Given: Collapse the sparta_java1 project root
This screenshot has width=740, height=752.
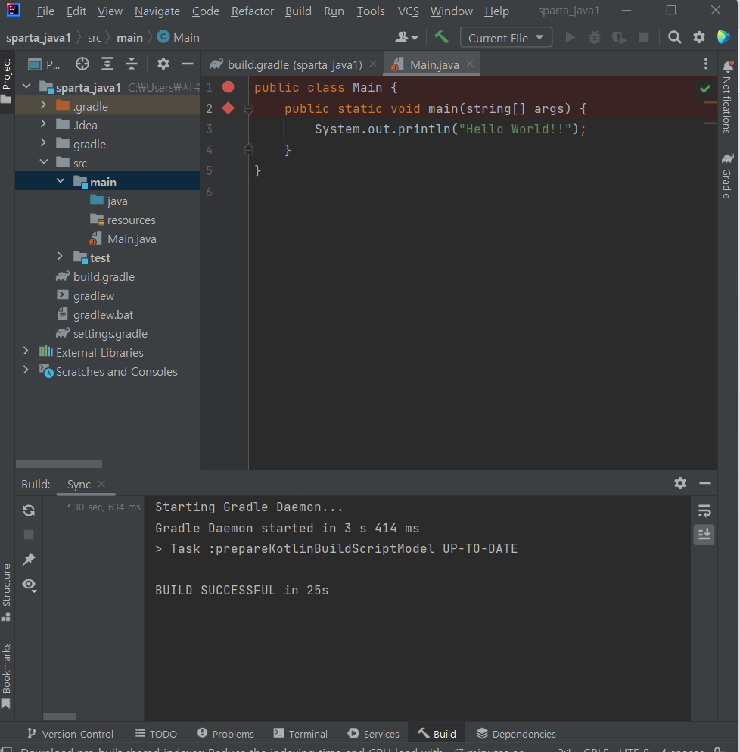Looking at the screenshot, I should click(x=26, y=87).
